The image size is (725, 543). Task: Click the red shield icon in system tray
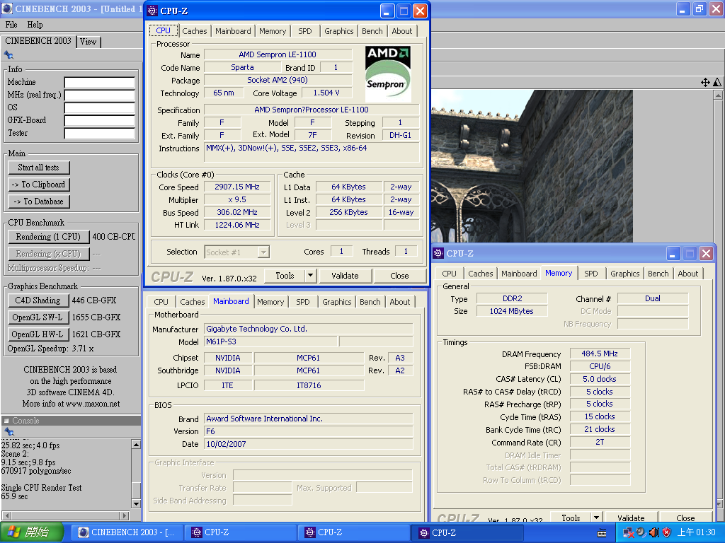coord(667,532)
